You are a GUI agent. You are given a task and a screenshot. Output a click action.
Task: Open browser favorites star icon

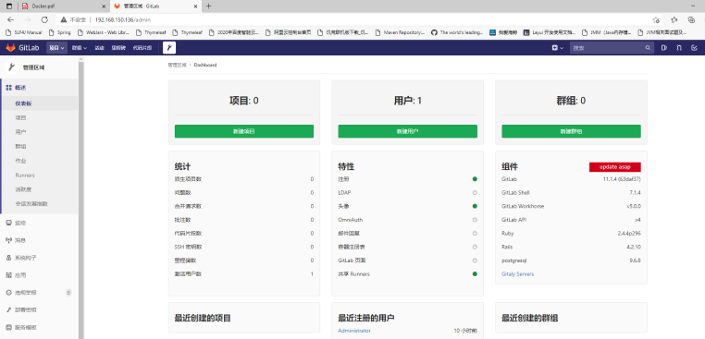(x=674, y=19)
